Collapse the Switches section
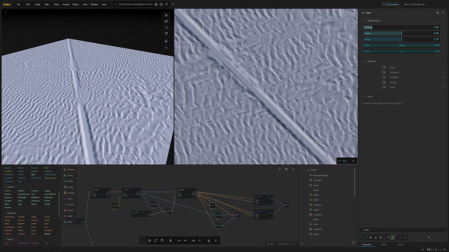Screen dimensions: 449x252 (x=364, y=61)
